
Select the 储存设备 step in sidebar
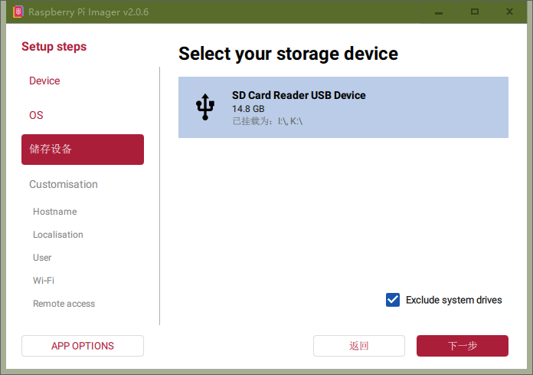[82, 150]
